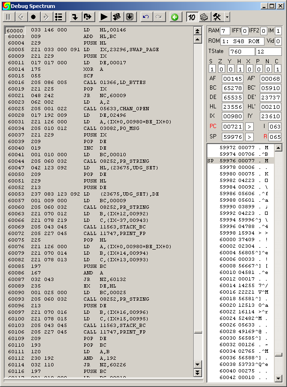Viewport: 287px width, 387px height.
Task: Click the run-to-return boxed arrow icon
Action: [x=130, y=17]
